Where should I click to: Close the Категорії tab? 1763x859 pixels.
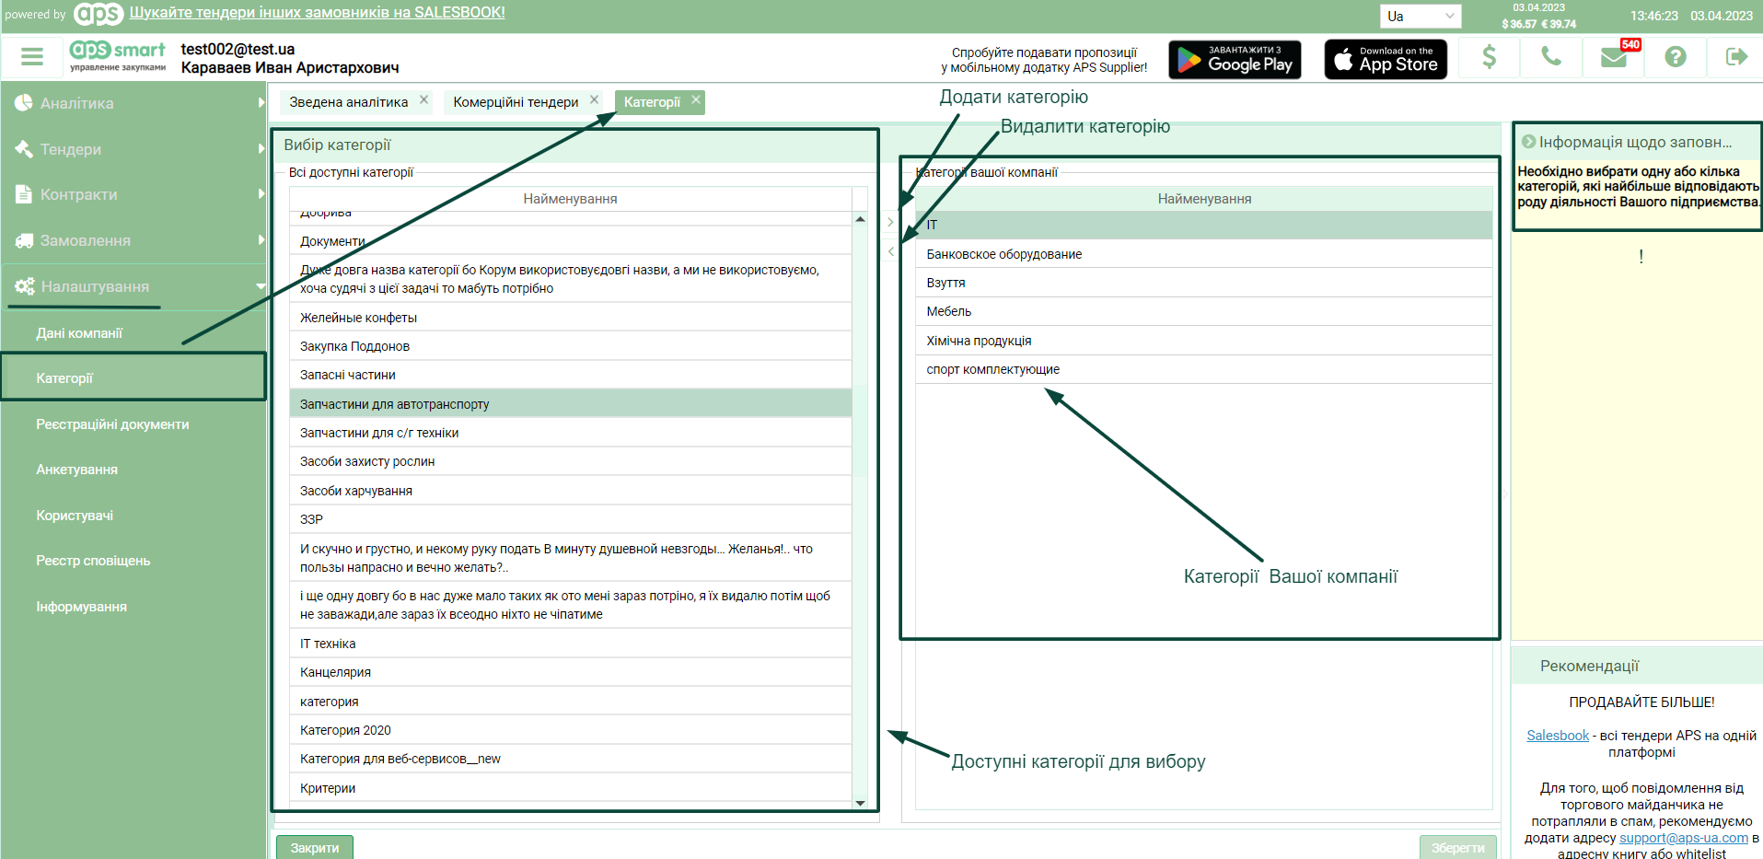click(x=696, y=99)
